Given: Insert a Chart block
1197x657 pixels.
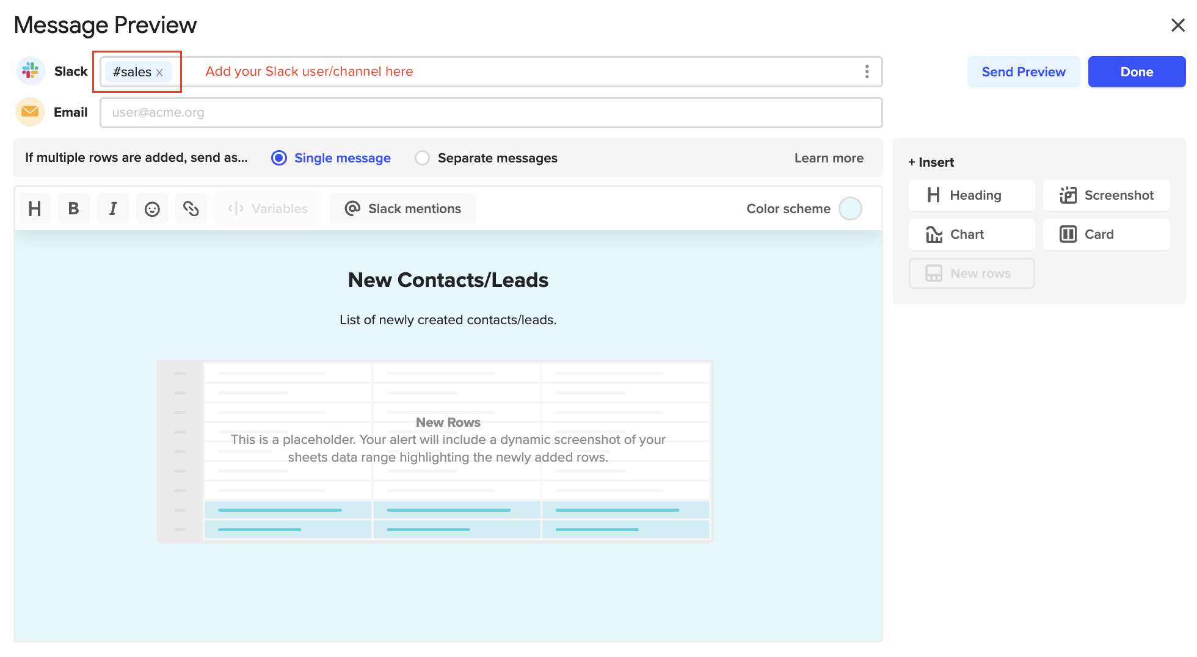Looking at the screenshot, I should coord(972,234).
